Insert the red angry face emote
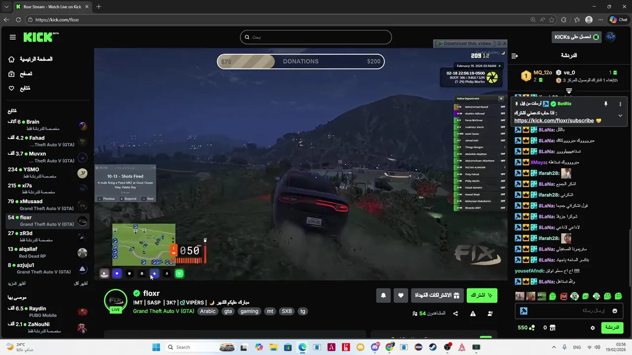The image size is (632, 355). click(563, 296)
